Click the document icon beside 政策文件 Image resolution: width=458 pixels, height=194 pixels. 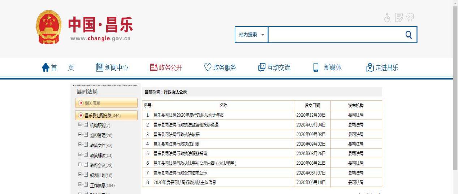[86, 145]
